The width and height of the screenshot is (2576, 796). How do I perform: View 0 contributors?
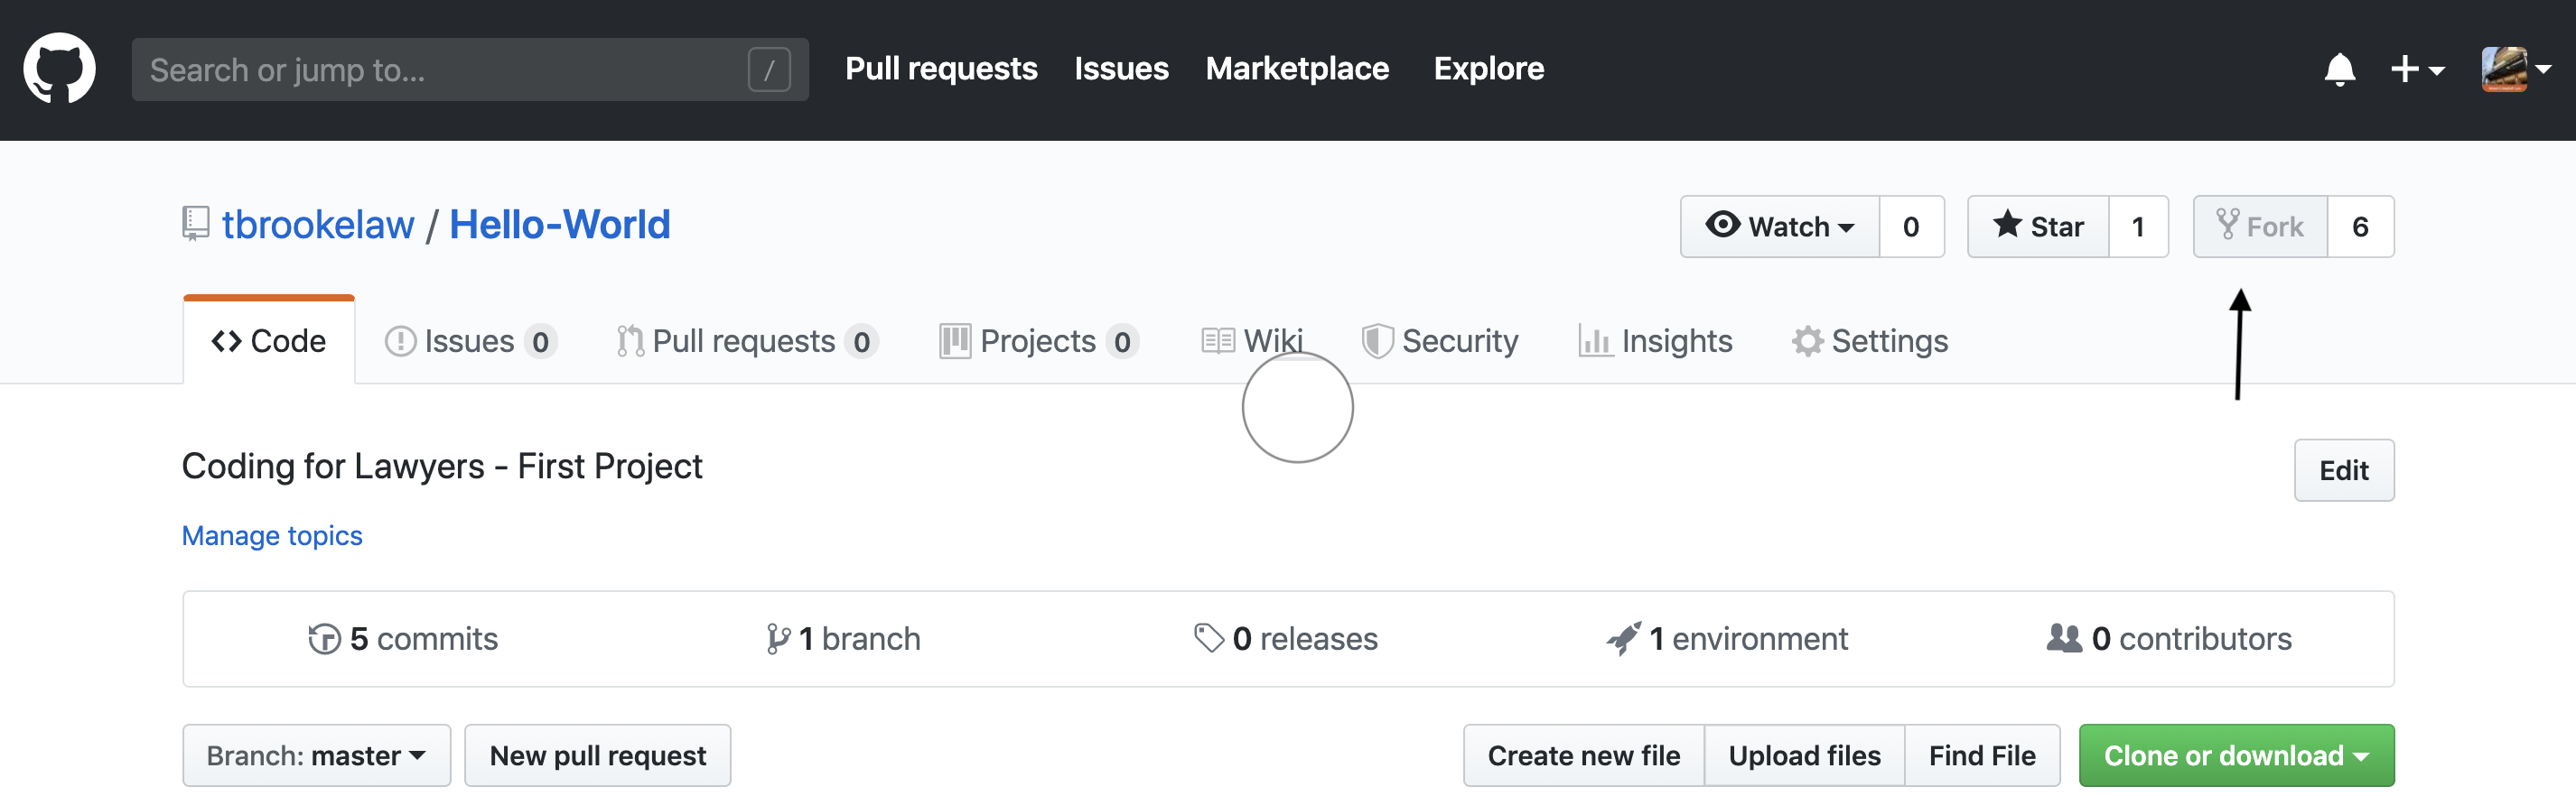(x=2169, y=639)
